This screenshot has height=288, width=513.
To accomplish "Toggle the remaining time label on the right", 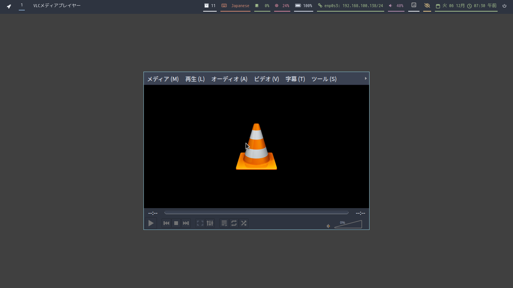I will tap(361, 213).
